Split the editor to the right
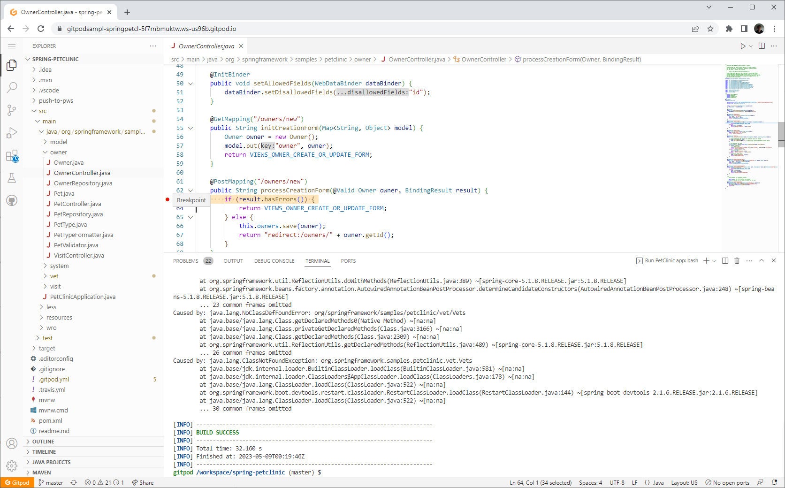Image resolution: width=785 pixels, height=488 pixels. pyautogui.click(x=762, y=46)
